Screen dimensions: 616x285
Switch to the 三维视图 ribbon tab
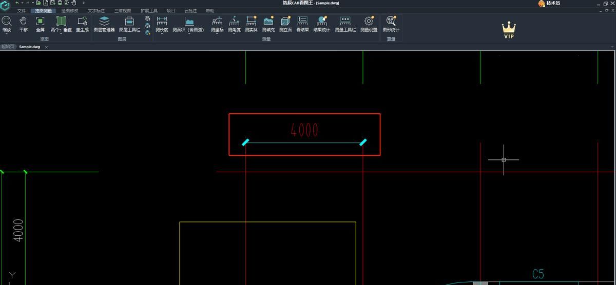(123, 11)
